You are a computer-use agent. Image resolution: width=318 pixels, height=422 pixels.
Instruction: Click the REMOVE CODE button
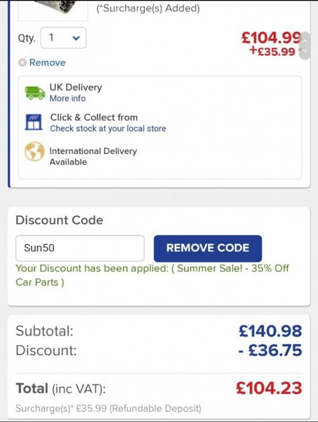point(208,248)
